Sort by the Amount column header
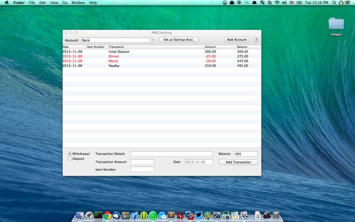The height and width of the screenshot is (222, 355). [220, 47]
